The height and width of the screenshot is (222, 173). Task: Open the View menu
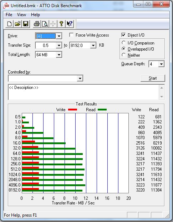pyautogui.click(x=21, y=15)
